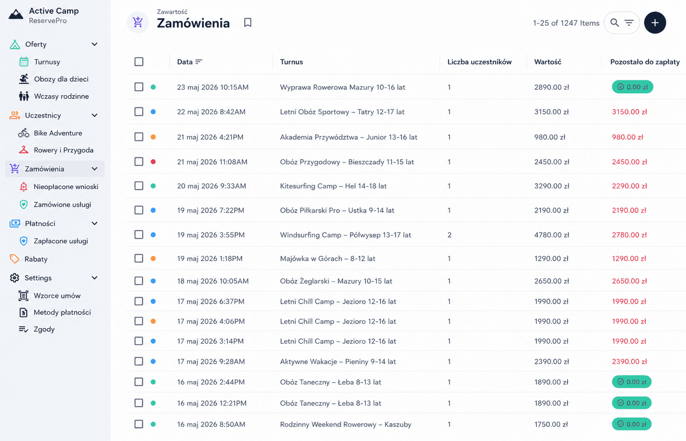The width and height of the screenshot is (686, 441).
Task: Open Windsurfing Camp – Półwysep order link
Action: (x=345, y=235)
